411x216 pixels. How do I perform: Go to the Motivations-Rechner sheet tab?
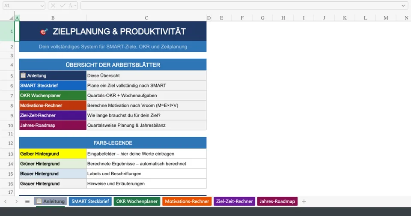click(187, 201)
